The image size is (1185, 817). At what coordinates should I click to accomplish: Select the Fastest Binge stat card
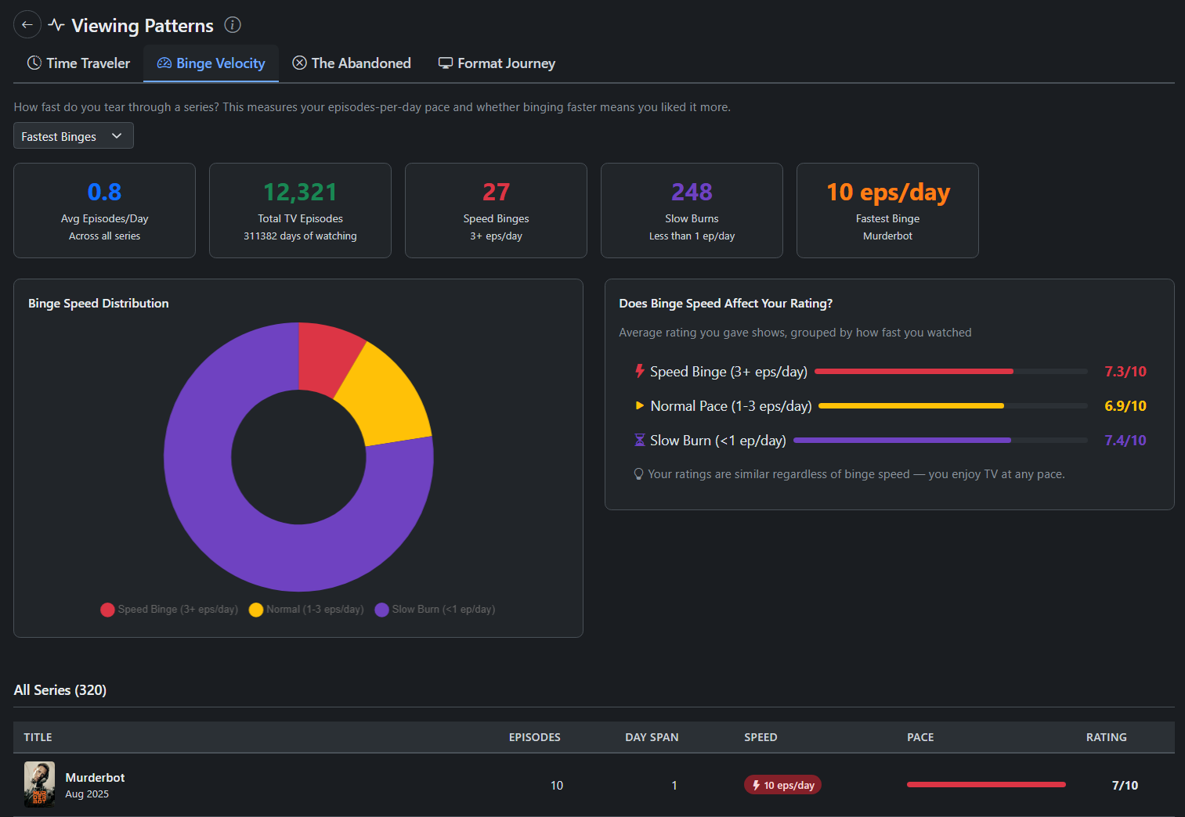pos(887,211)
